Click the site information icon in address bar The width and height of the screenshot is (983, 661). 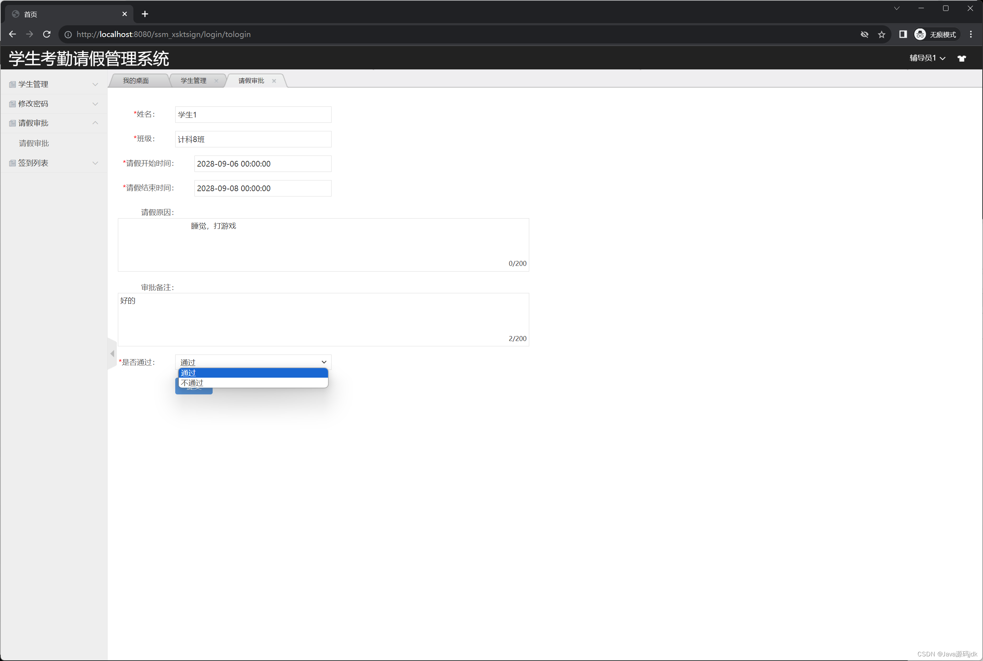coord(68,35)
